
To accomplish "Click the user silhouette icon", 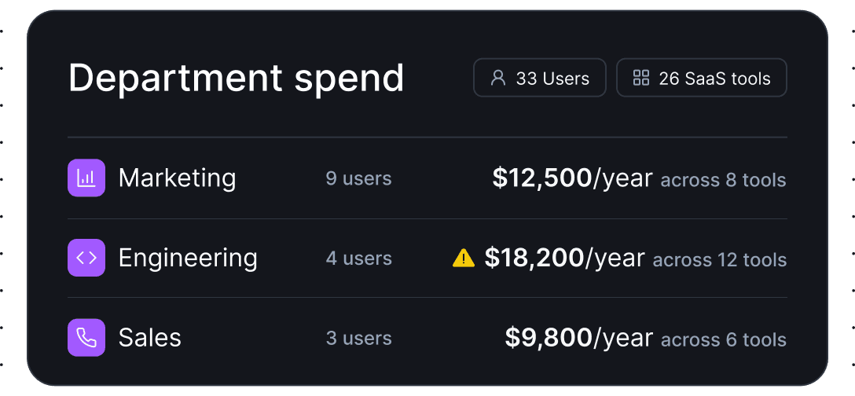I will [497, 78].
